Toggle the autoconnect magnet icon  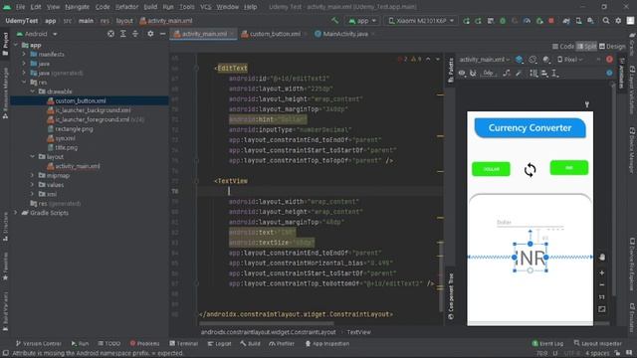click(473, 73)
